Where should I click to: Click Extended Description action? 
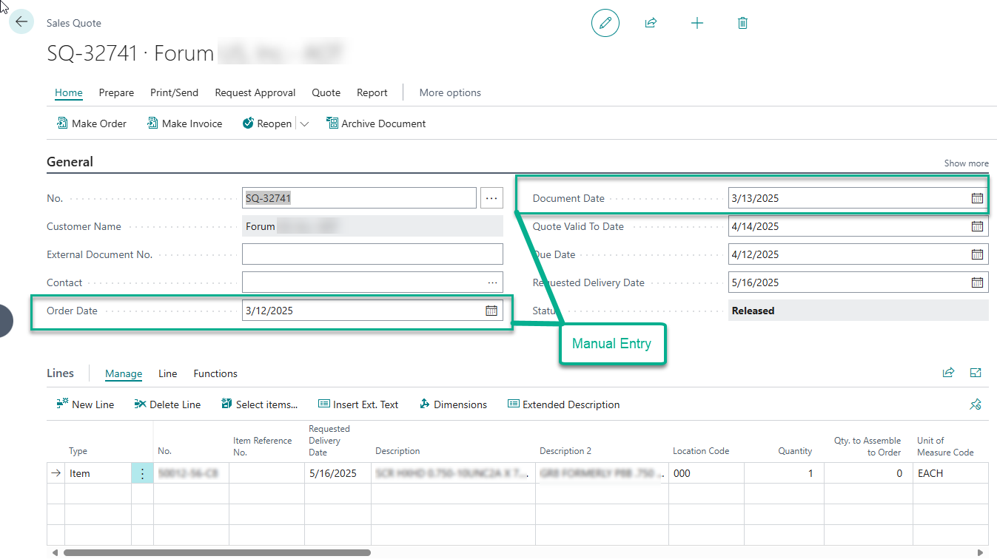tap(563, 404)
